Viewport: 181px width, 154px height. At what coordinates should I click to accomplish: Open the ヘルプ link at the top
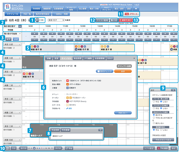tap(137, 5)
